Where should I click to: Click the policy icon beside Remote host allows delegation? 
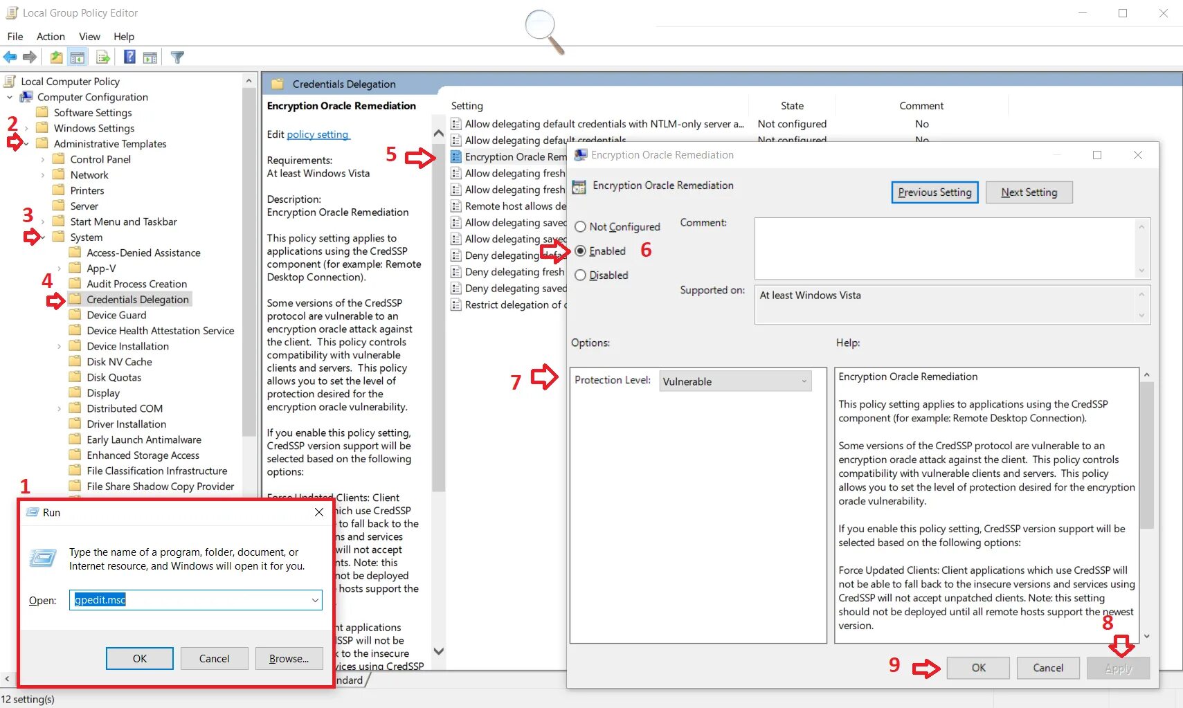[x=456, y=206]
